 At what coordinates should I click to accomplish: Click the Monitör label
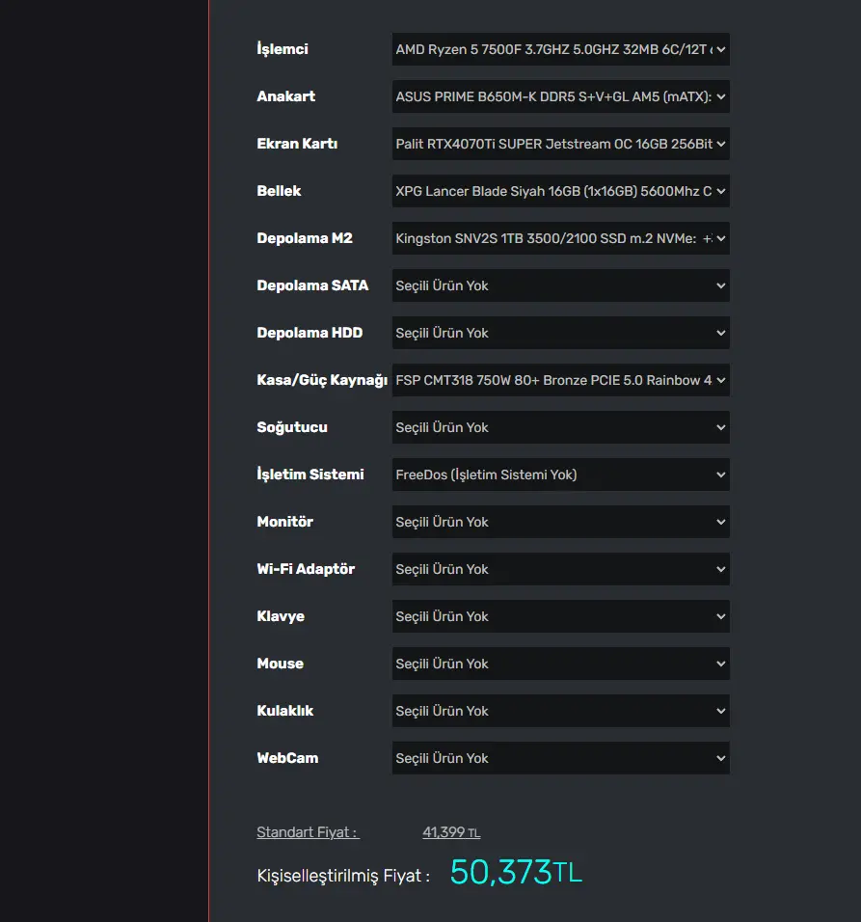[x=285, y=522]
